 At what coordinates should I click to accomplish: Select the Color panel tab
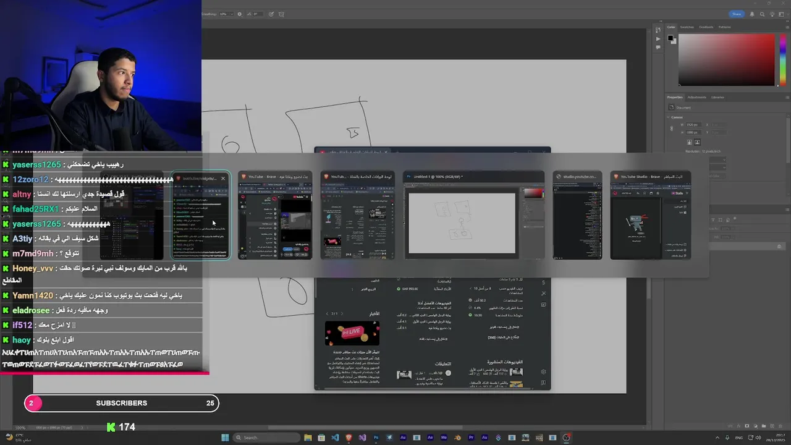tap(671, 27)
